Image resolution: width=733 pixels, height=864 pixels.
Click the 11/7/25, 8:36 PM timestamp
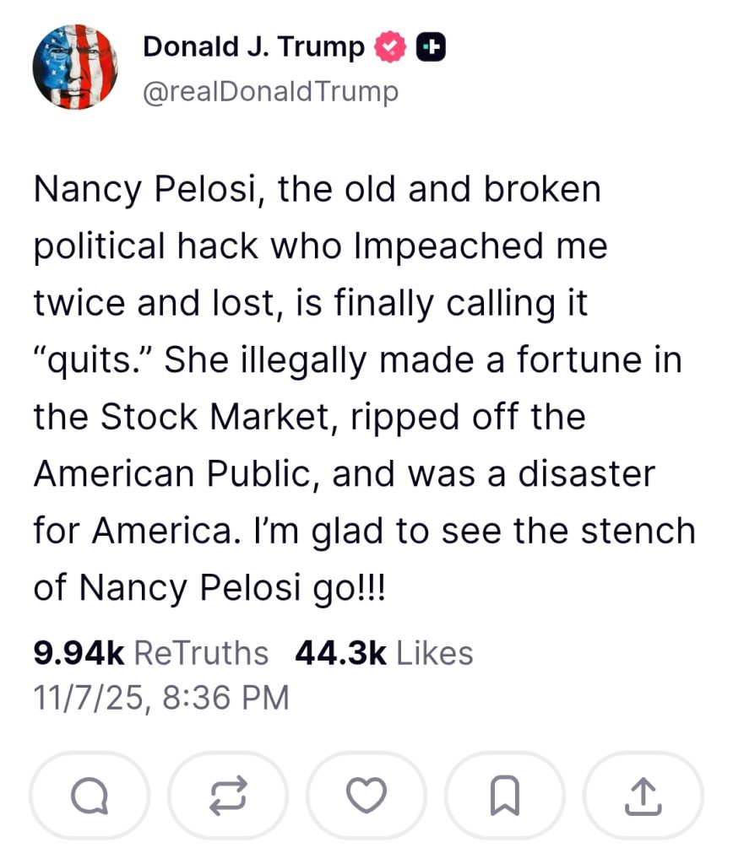tap(160, 697)
